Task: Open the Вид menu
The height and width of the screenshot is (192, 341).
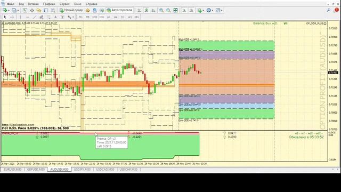Action: pos(21,4)
